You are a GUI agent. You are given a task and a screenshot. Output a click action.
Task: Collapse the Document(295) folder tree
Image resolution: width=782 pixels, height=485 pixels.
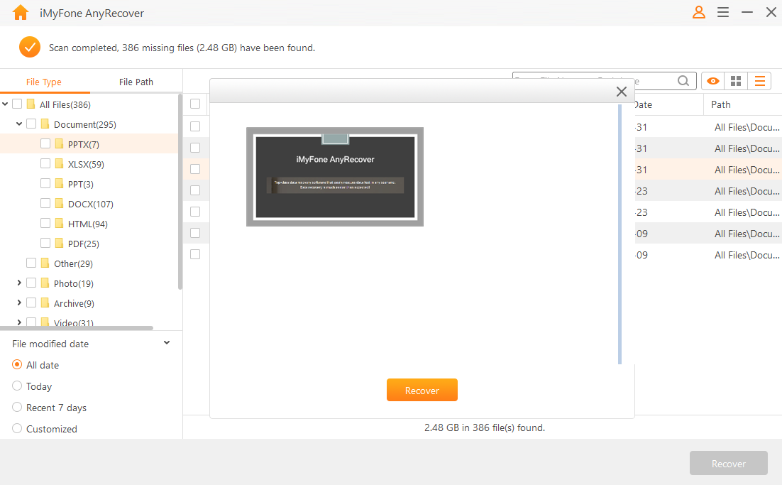coord(18,124)
